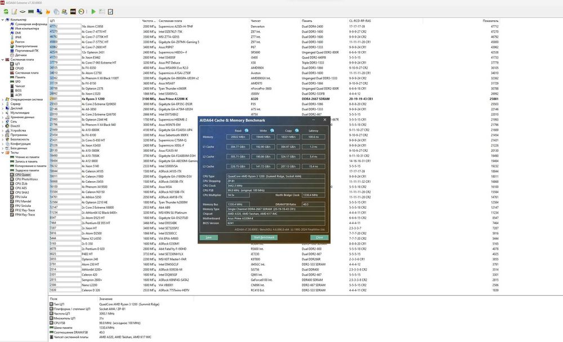The image size is (563, 342).
Task: Expand the Сеть tree node
Action: pyautogui.click(x=2, y=121)
